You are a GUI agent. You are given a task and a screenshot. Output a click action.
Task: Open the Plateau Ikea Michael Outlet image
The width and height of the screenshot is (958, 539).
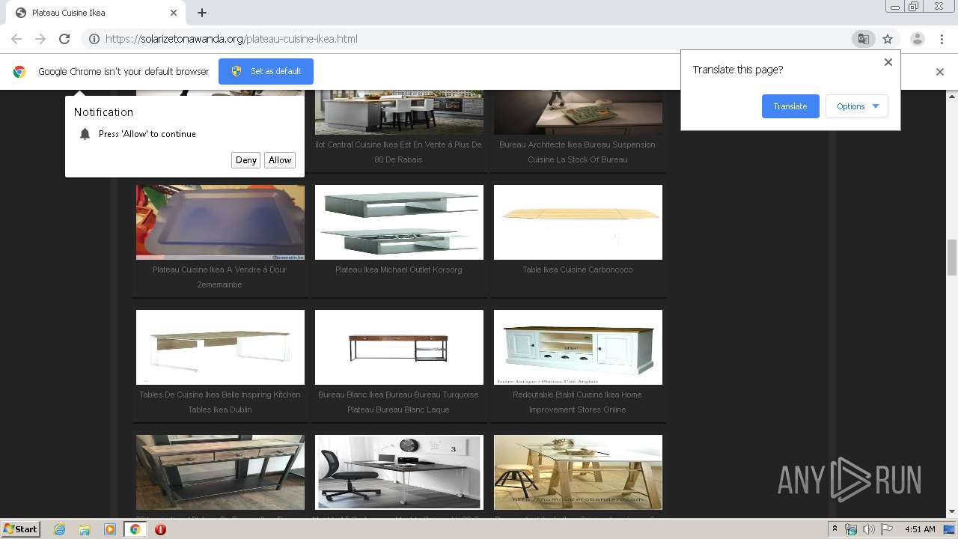tap(399, 222)
